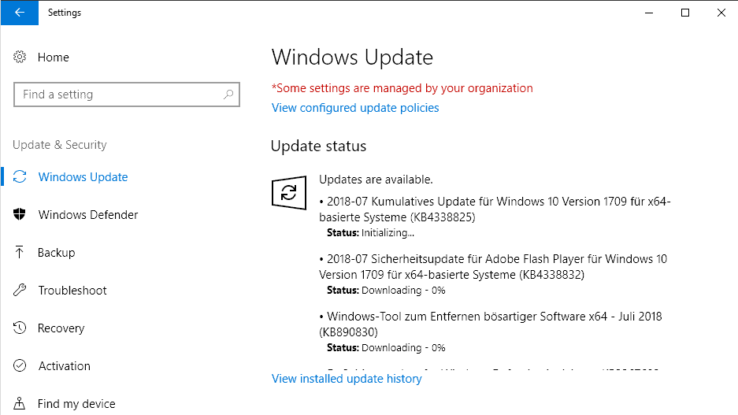
Task: Click the Home gear icon
Action: (20, 57)
